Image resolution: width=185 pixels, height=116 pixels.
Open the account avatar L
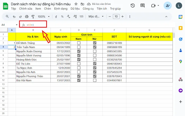click(179, 6)
